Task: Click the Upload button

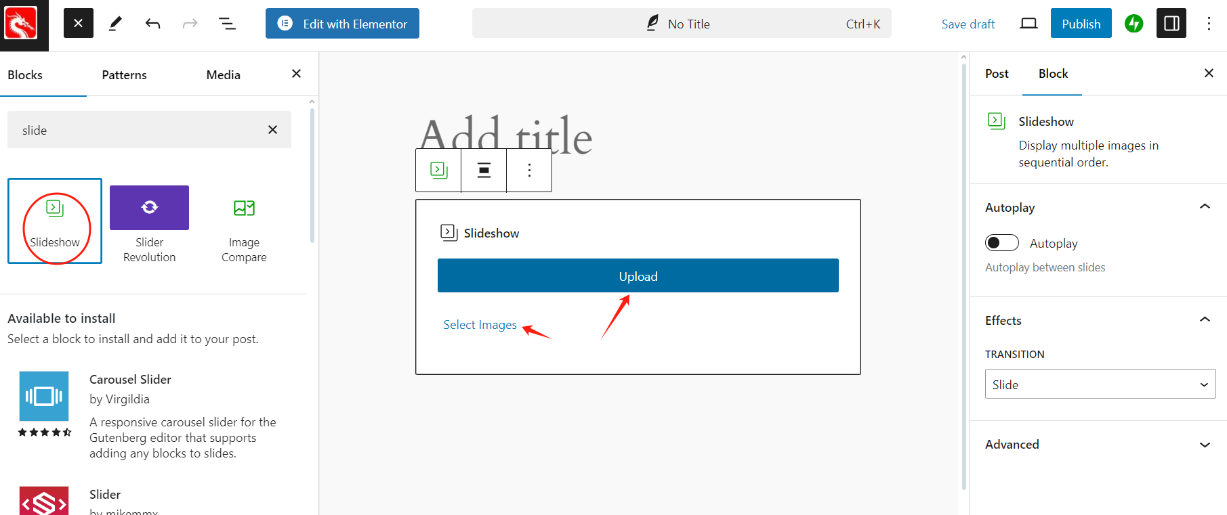Action: click(x=638, y=275)
